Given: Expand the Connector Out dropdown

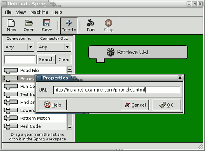Looking at the screenshot, I should point(54,47).
